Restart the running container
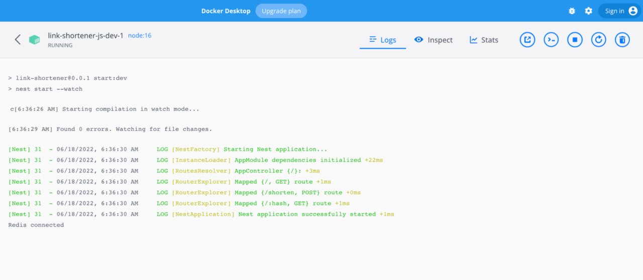This screenshot has height=280, width=643. pyautogui.click(x=598, y=40)
